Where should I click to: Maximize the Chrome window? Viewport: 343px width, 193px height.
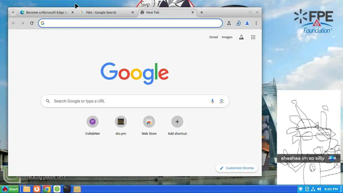[x=250, y=12]
